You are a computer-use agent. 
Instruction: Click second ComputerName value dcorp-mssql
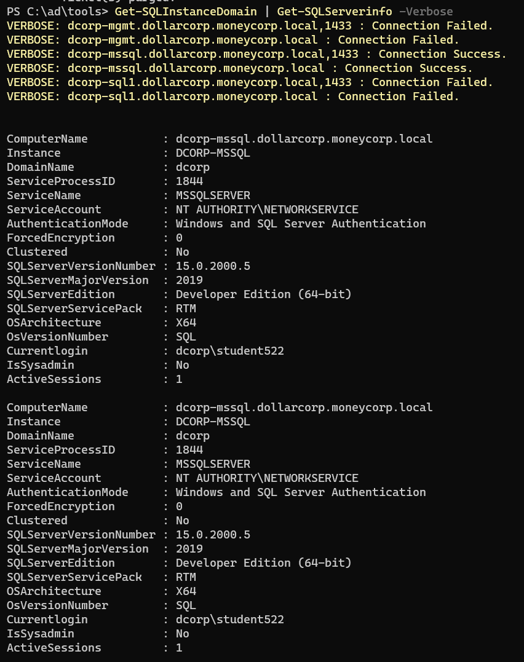[x=304, y=408]
